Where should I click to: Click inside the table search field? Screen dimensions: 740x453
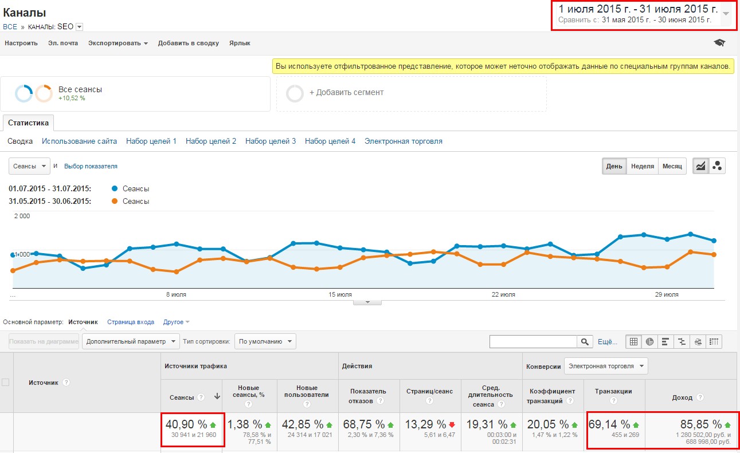click(533, 341)
